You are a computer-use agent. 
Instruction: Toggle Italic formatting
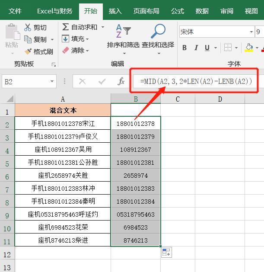pos(196,48)
